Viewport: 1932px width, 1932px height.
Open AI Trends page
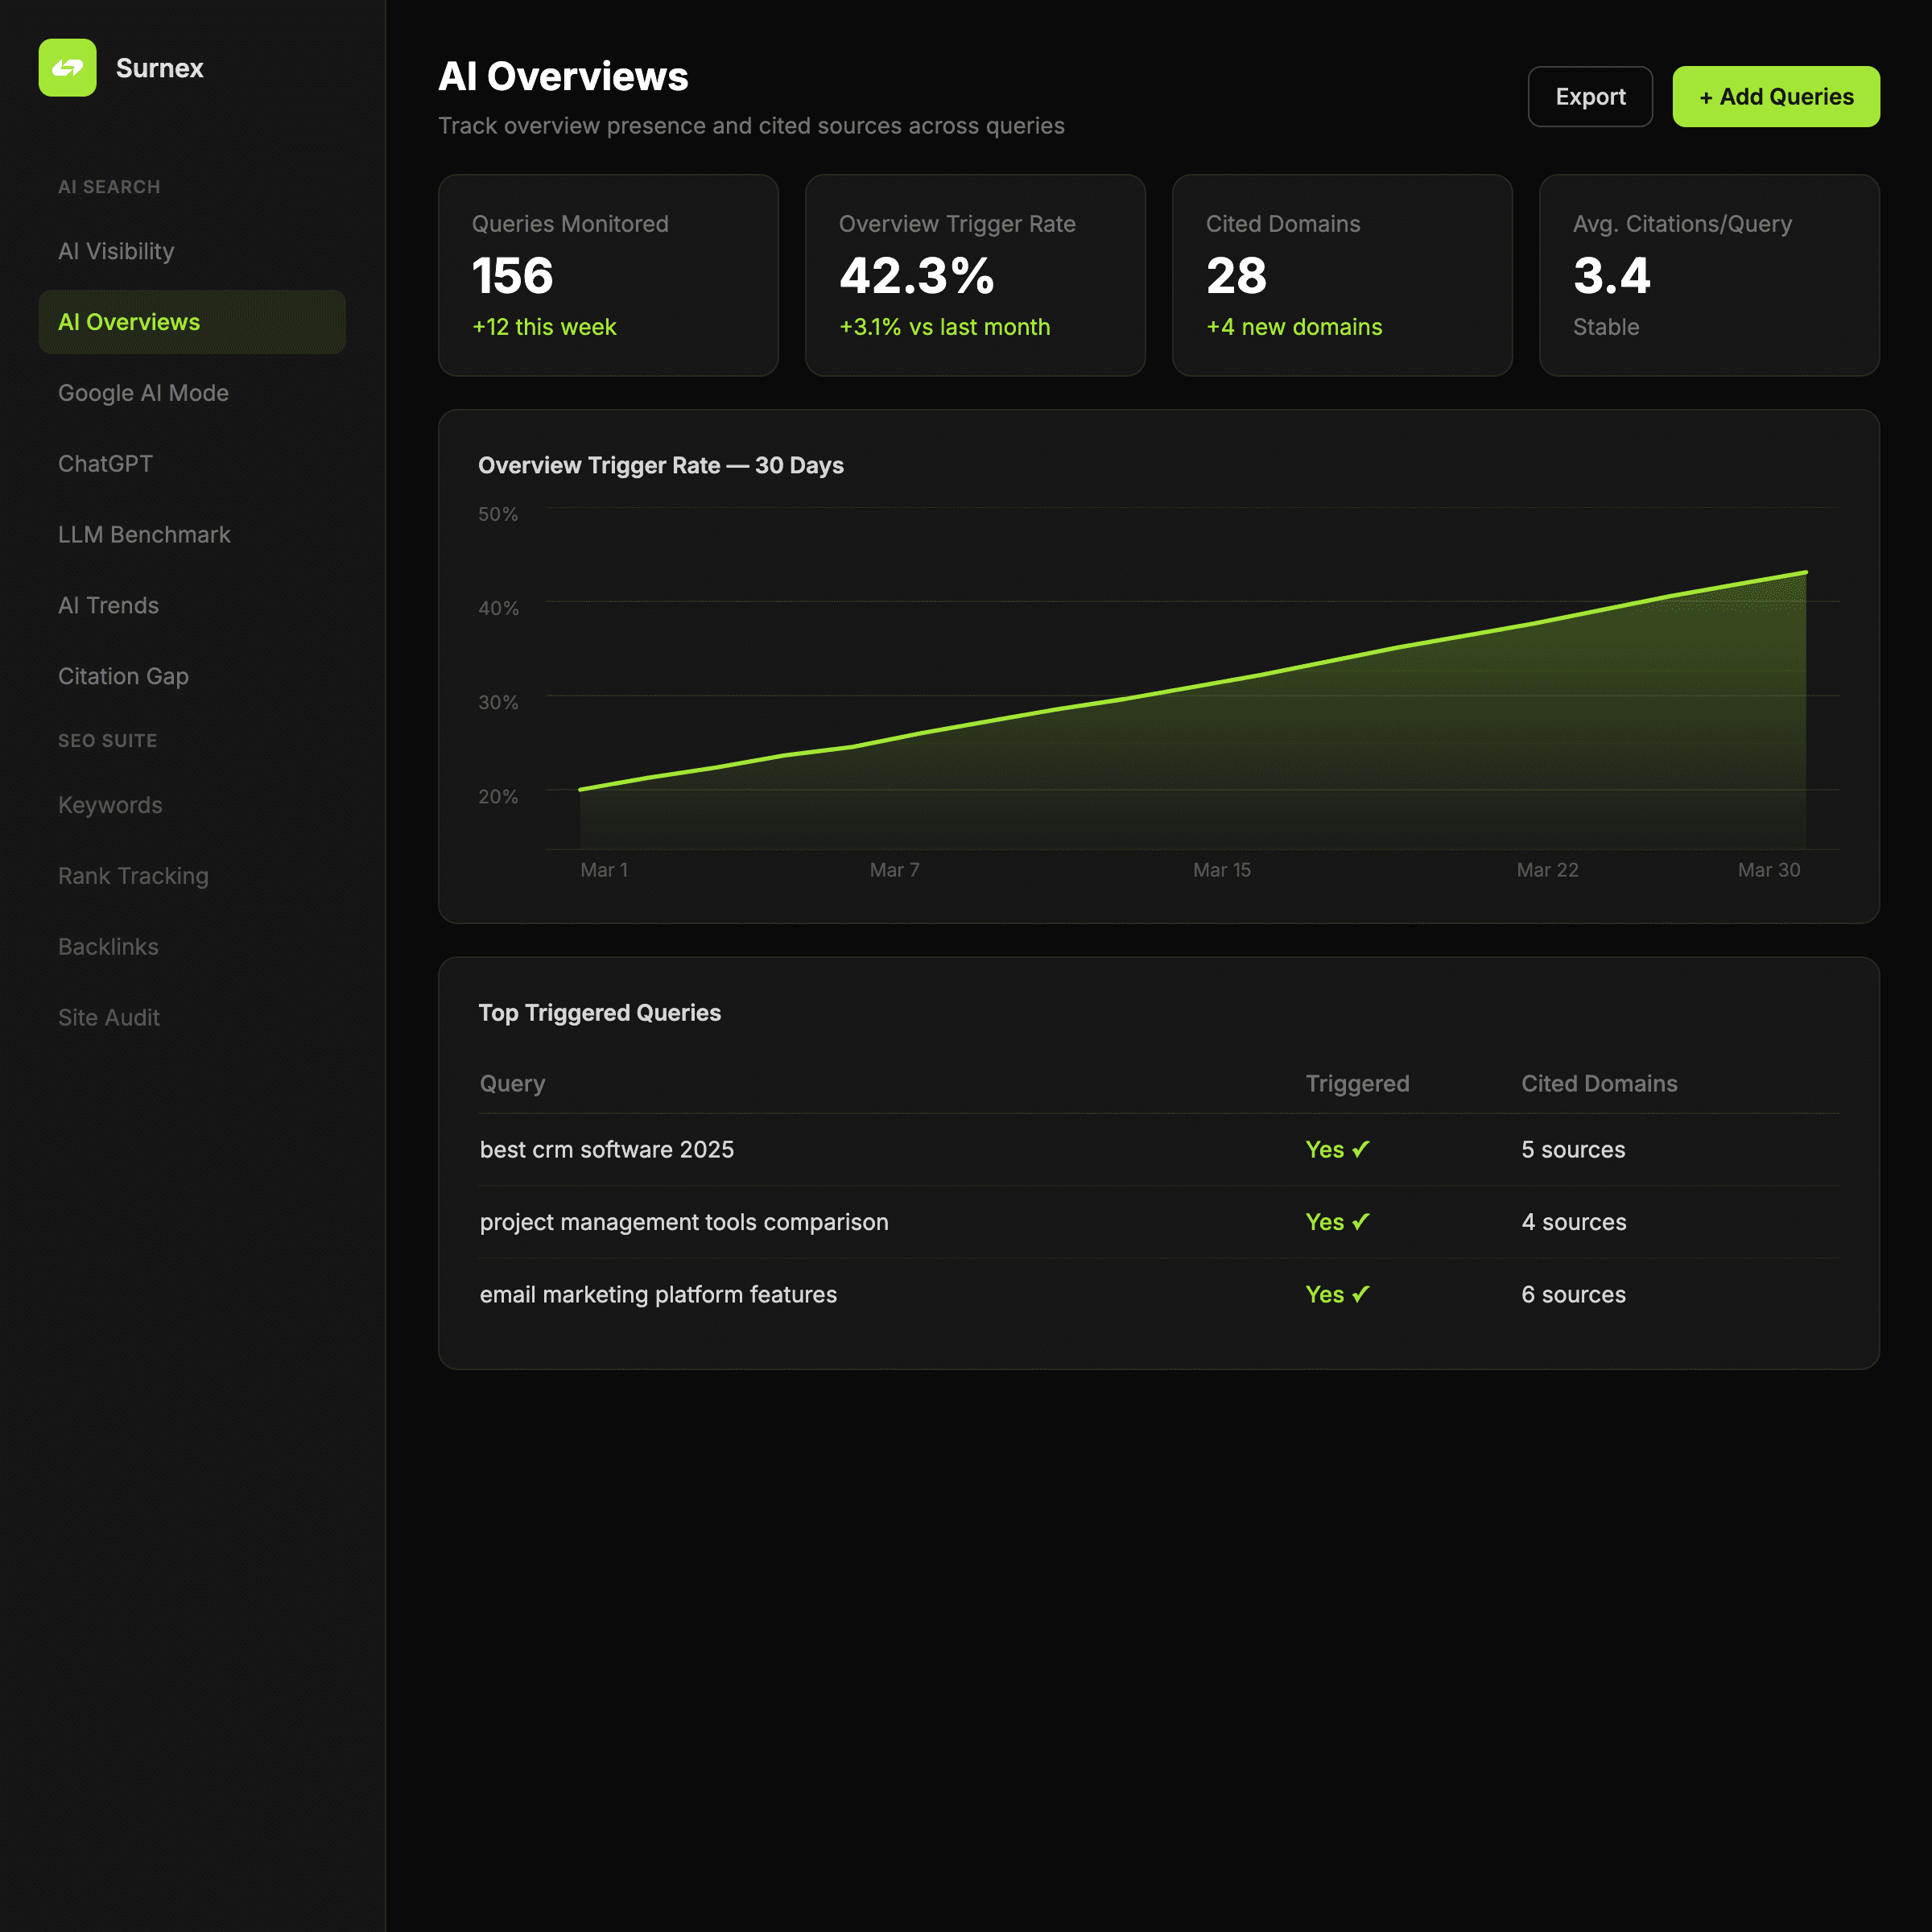tap(108, 605)
